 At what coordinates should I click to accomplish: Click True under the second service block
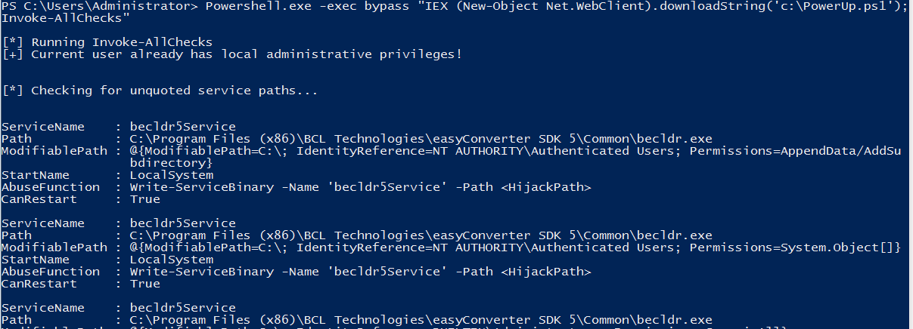145,284
